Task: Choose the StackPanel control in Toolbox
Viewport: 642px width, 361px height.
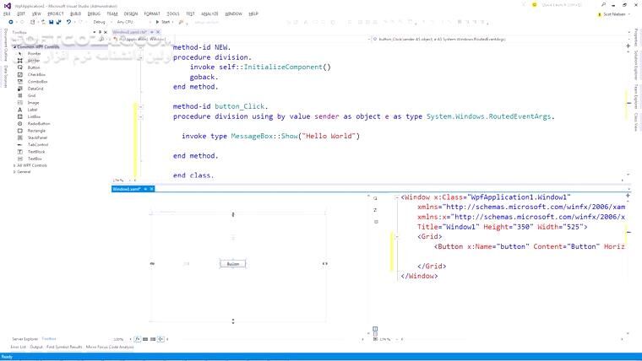Action: [x=38, y=137]
